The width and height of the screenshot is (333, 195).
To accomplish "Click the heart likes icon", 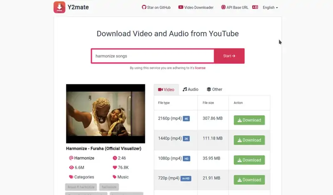I will (x=115, y=168).
